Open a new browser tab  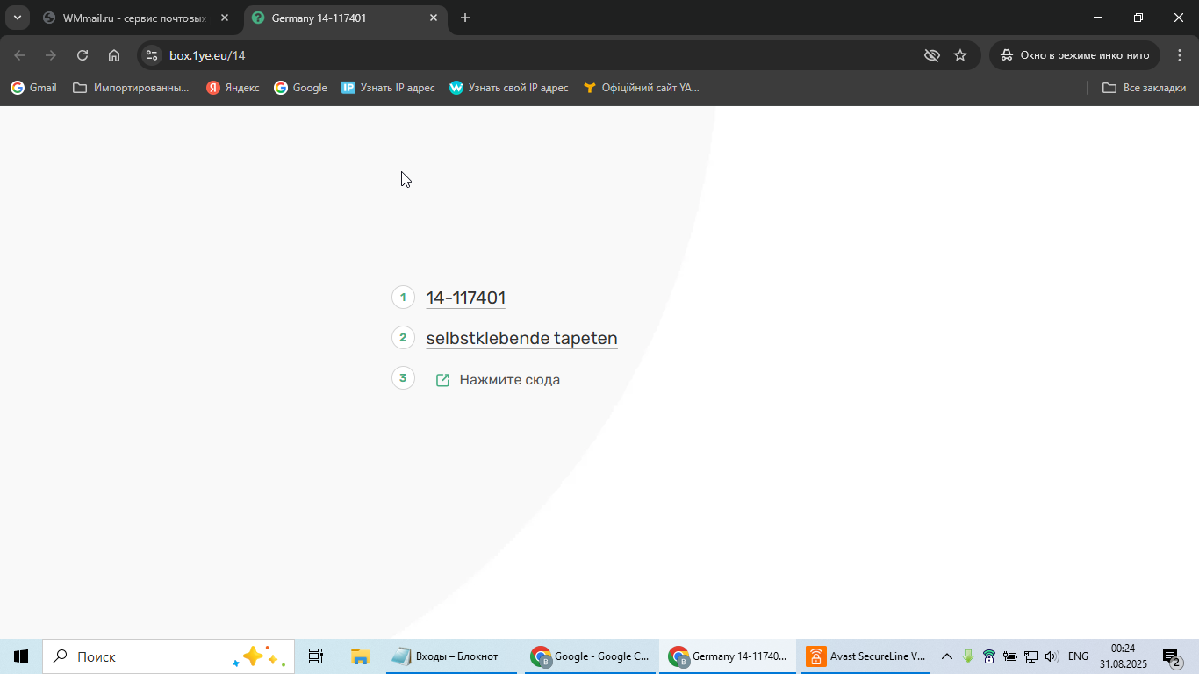pyautogui.click(x=465, y=18)
